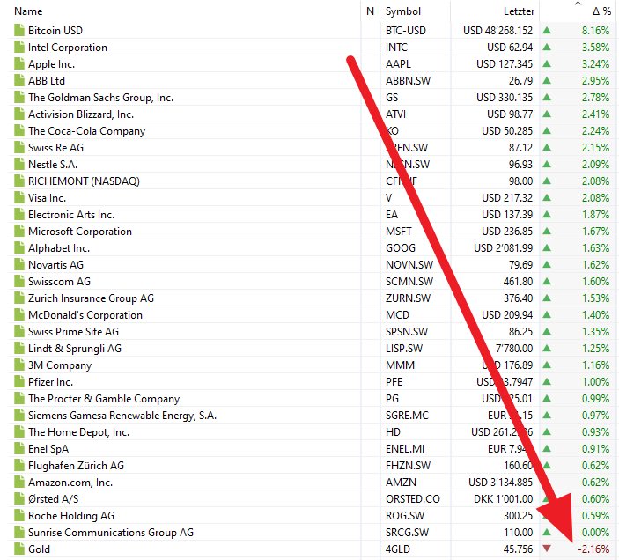Click the Bitcoin USD file icon
Image resolution: width=619 pixels, height=560 pixels.
click(19, 31)
